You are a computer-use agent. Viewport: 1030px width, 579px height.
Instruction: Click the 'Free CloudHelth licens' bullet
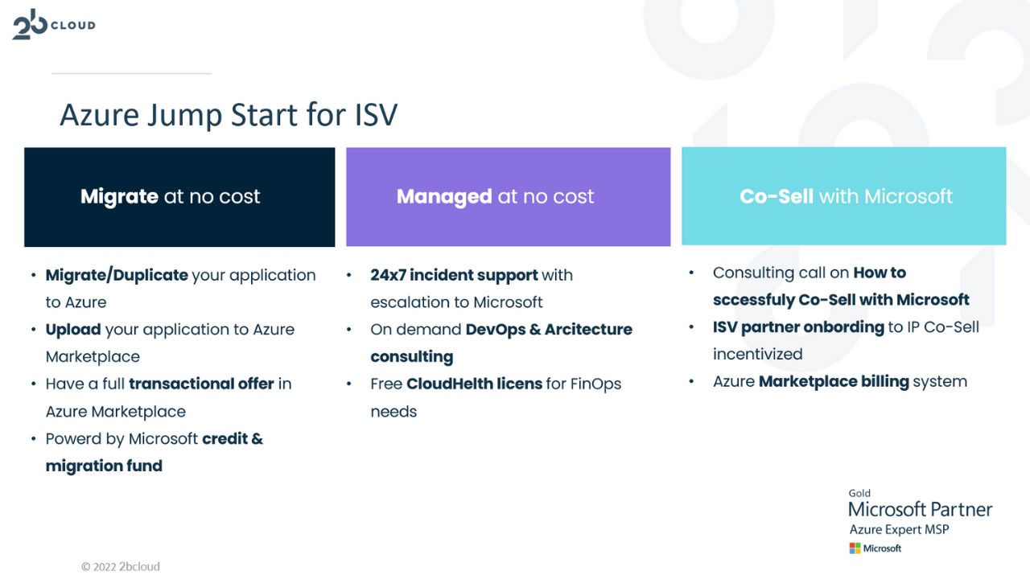point(495,384)
